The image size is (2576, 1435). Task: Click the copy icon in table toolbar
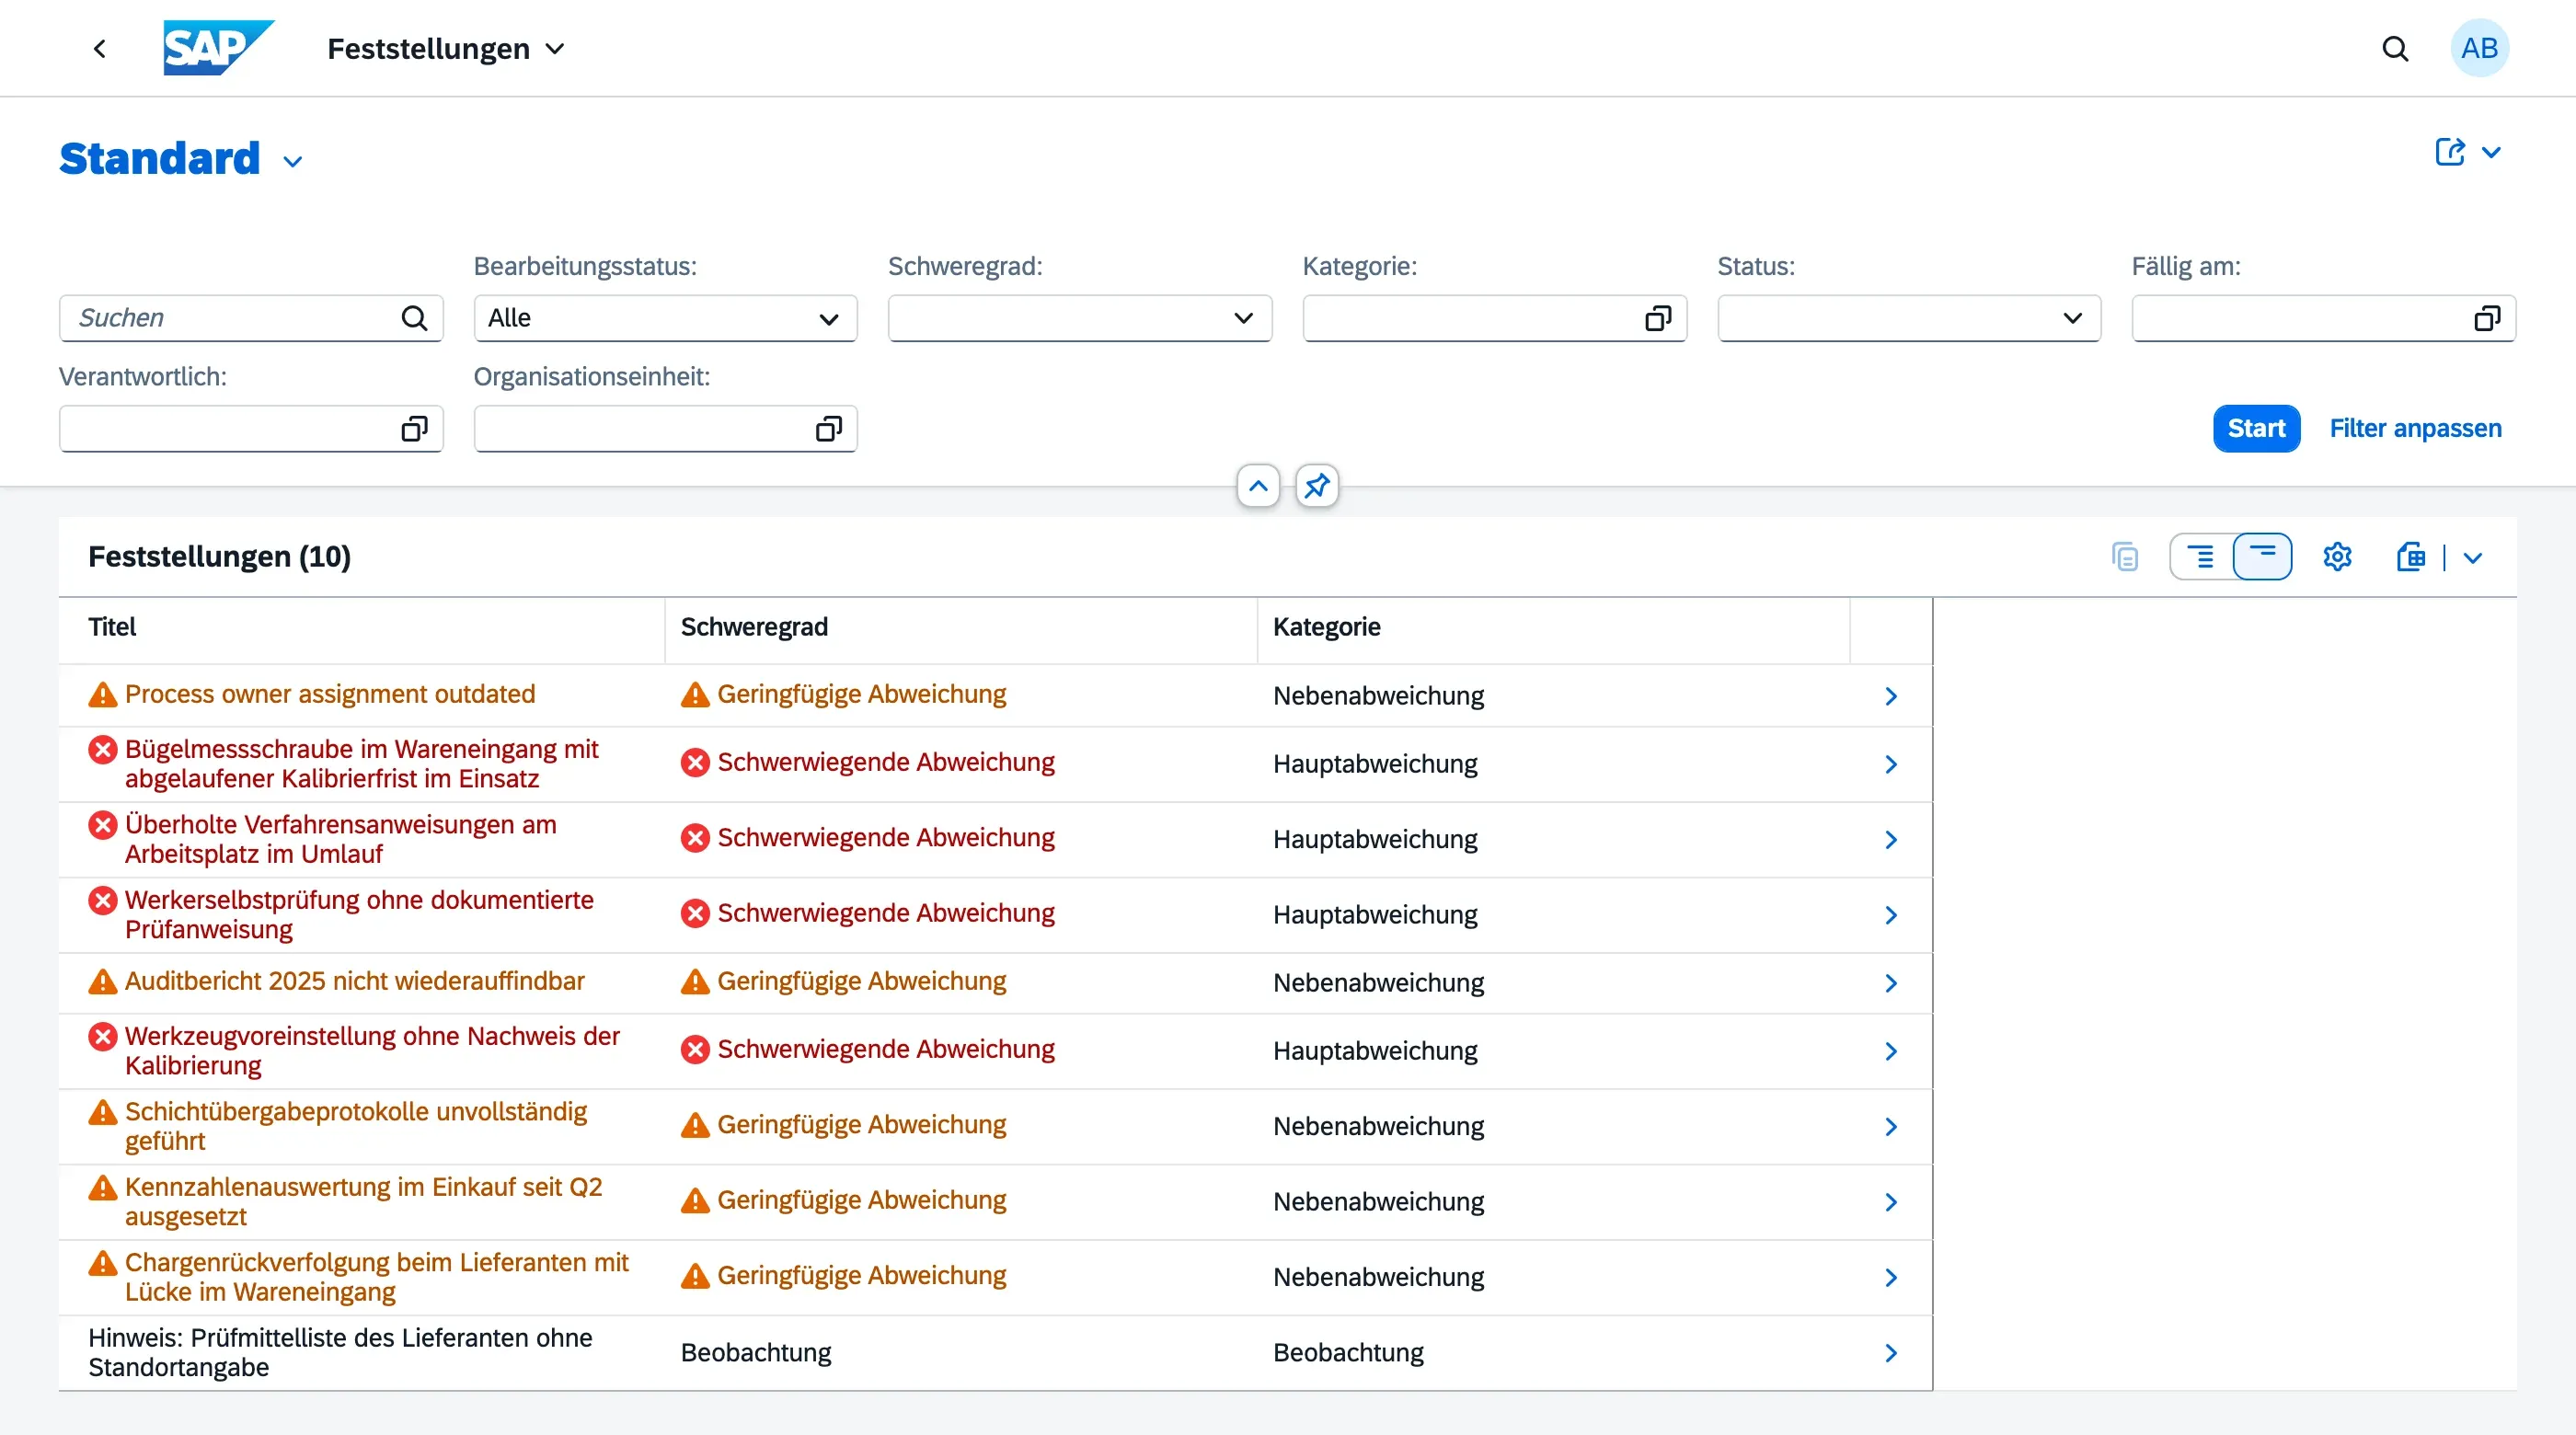(2125, 557)
